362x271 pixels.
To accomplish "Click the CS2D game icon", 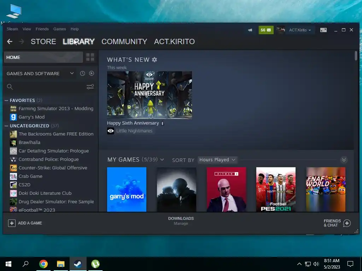I will (13, 185).
